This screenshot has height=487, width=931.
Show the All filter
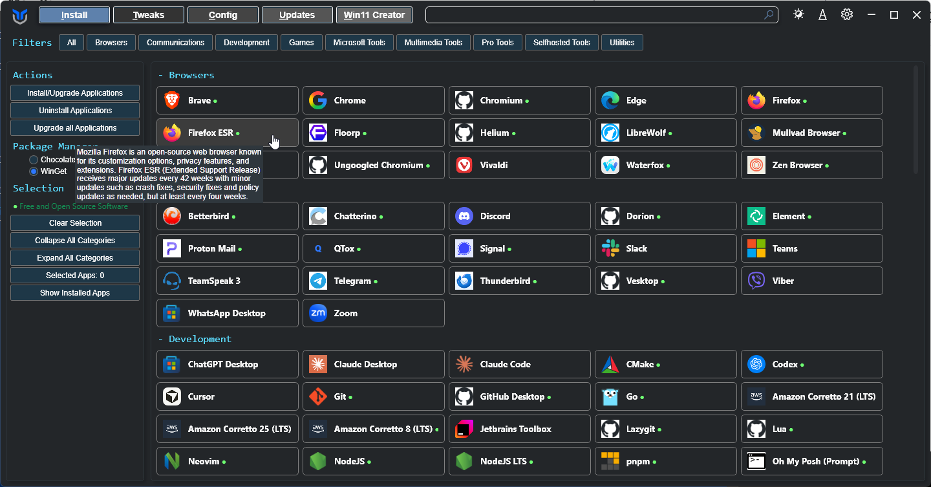(71, 43)
